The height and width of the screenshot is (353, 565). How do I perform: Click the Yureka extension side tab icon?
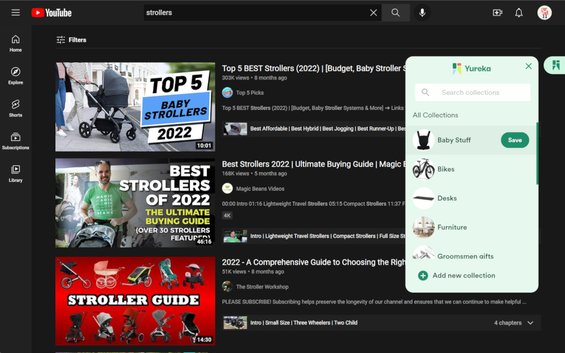556,65
